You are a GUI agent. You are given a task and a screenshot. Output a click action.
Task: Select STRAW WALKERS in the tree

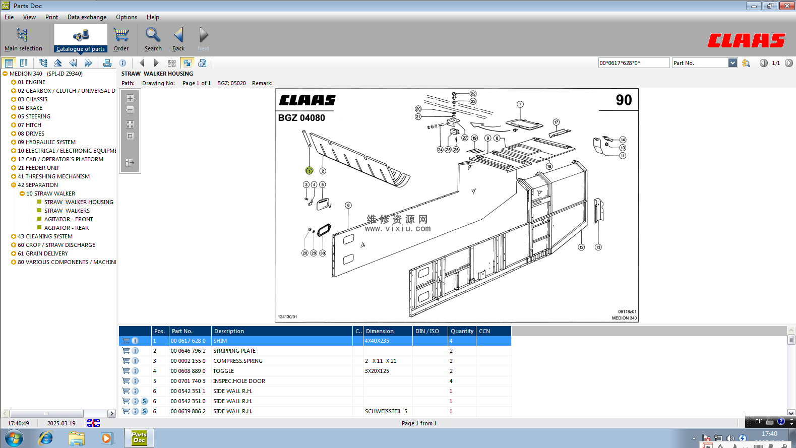(67, 211)
